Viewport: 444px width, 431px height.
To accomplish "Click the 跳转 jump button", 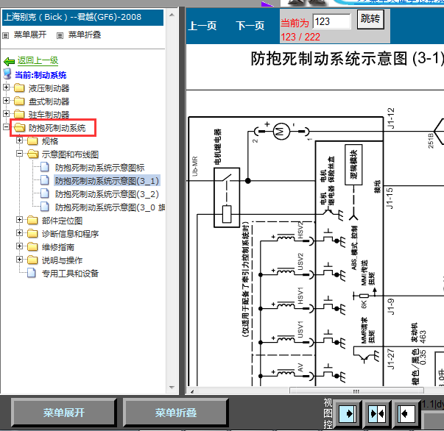I will click(x=370, y=19).
